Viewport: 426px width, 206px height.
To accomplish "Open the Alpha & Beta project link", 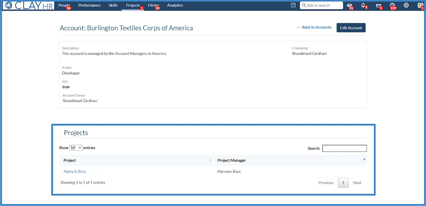I will 75,171.
